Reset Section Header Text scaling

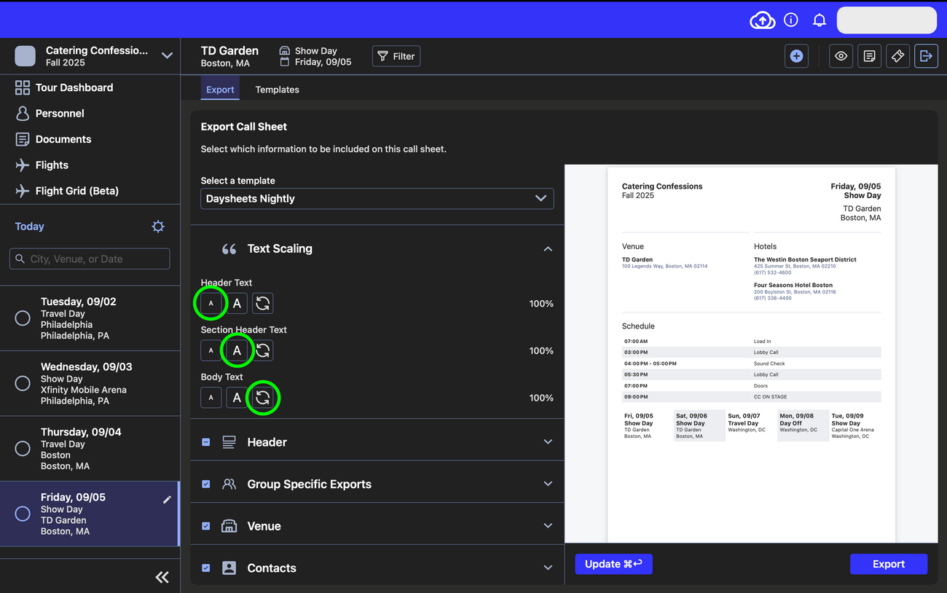pos(263,350)
